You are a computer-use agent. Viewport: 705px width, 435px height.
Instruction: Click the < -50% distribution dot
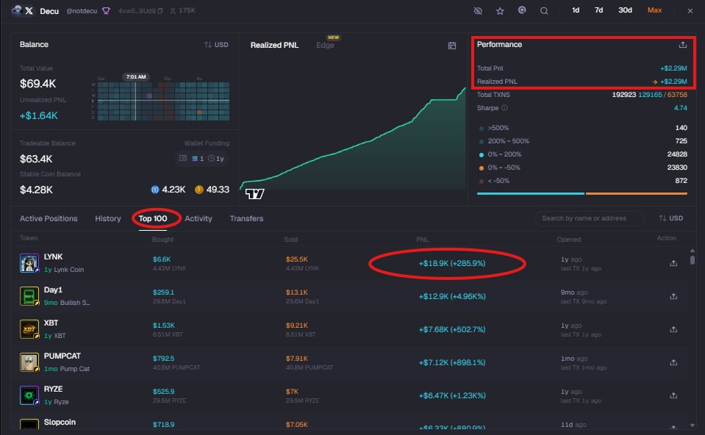point(482,181)
